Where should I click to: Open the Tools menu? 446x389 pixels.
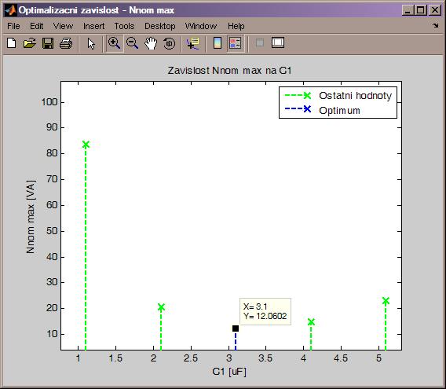[124, 26]
